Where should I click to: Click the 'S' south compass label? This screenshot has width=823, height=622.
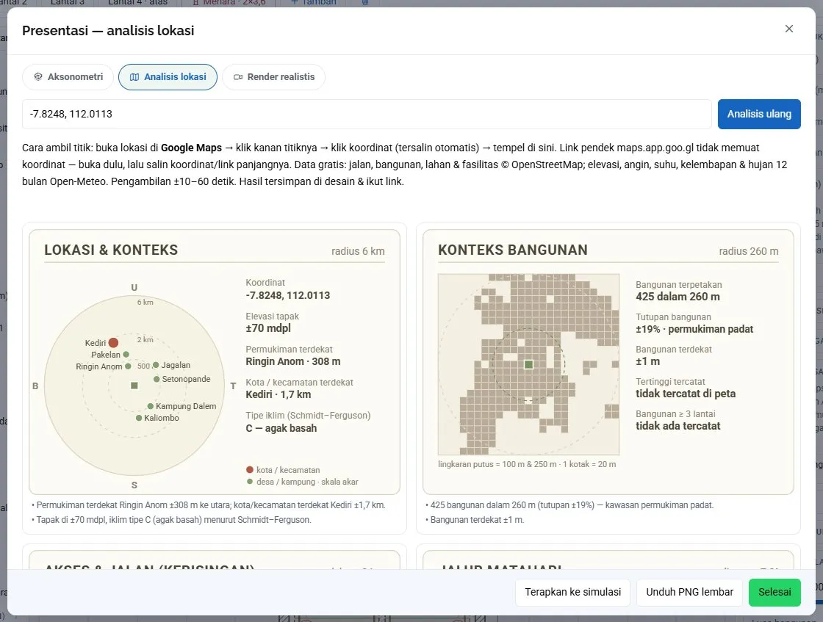[x=134, y=485]
